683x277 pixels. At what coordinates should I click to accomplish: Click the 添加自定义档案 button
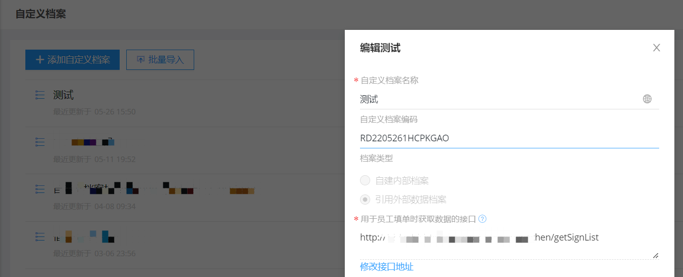click(x=73, y=60)
